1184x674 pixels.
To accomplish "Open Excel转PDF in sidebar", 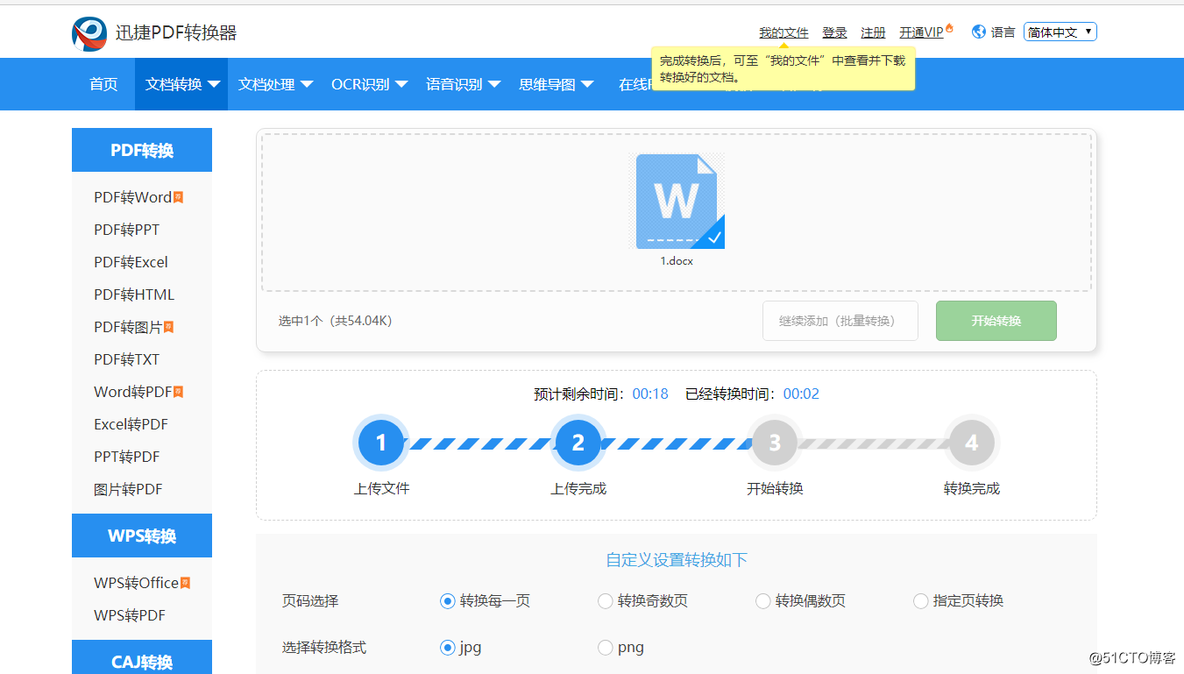I will (x=131, y=424).
